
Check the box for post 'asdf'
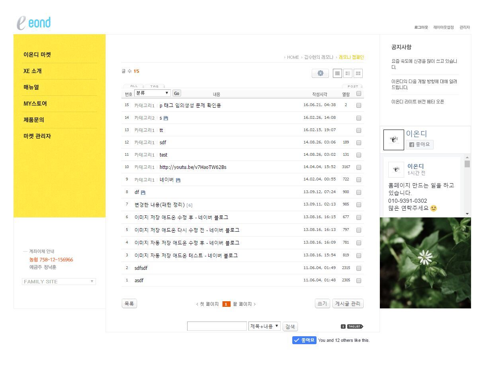tap(359, 281)
